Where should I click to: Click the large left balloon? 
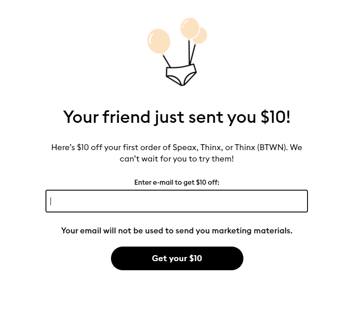[159, 41]
